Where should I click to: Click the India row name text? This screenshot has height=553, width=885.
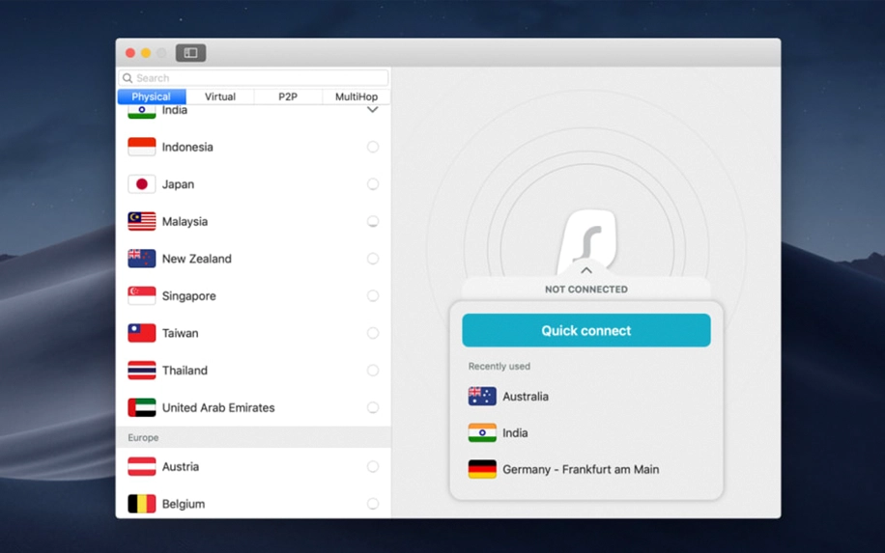click(175, 110)
